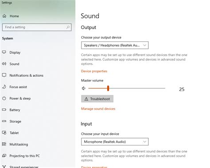Click the Find a setting search box
210x168 pixels.
pyautogui.click(x=37, y=27)
